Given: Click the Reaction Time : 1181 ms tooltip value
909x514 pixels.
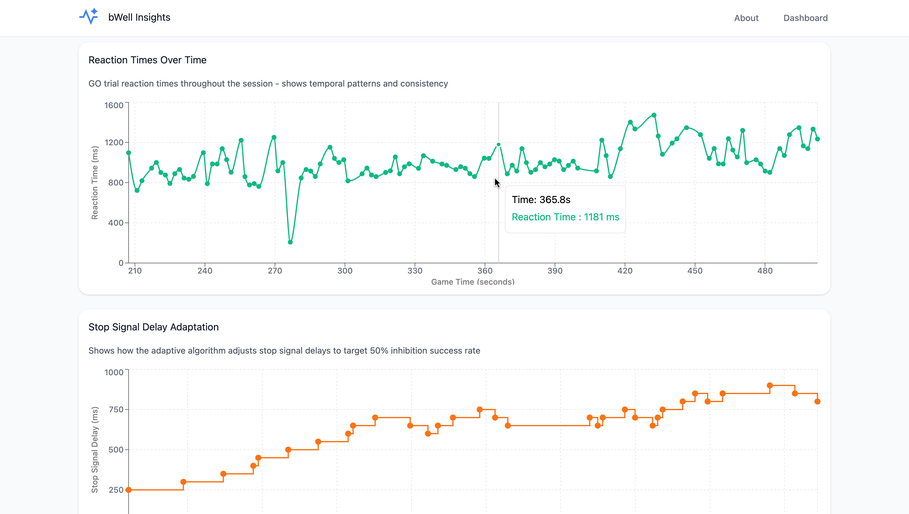Looking at the screenshot, I should click(x=566, y=217).
